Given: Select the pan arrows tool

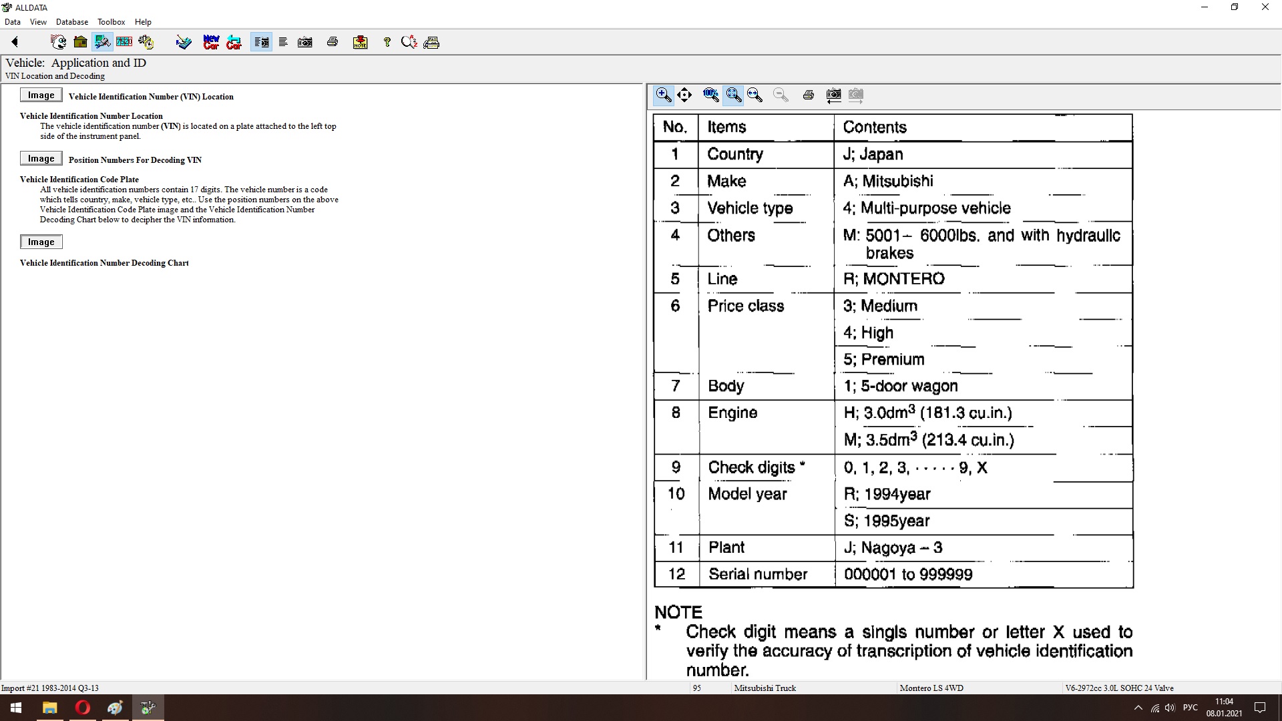Looking at the screenshot, I should [684, 95].
